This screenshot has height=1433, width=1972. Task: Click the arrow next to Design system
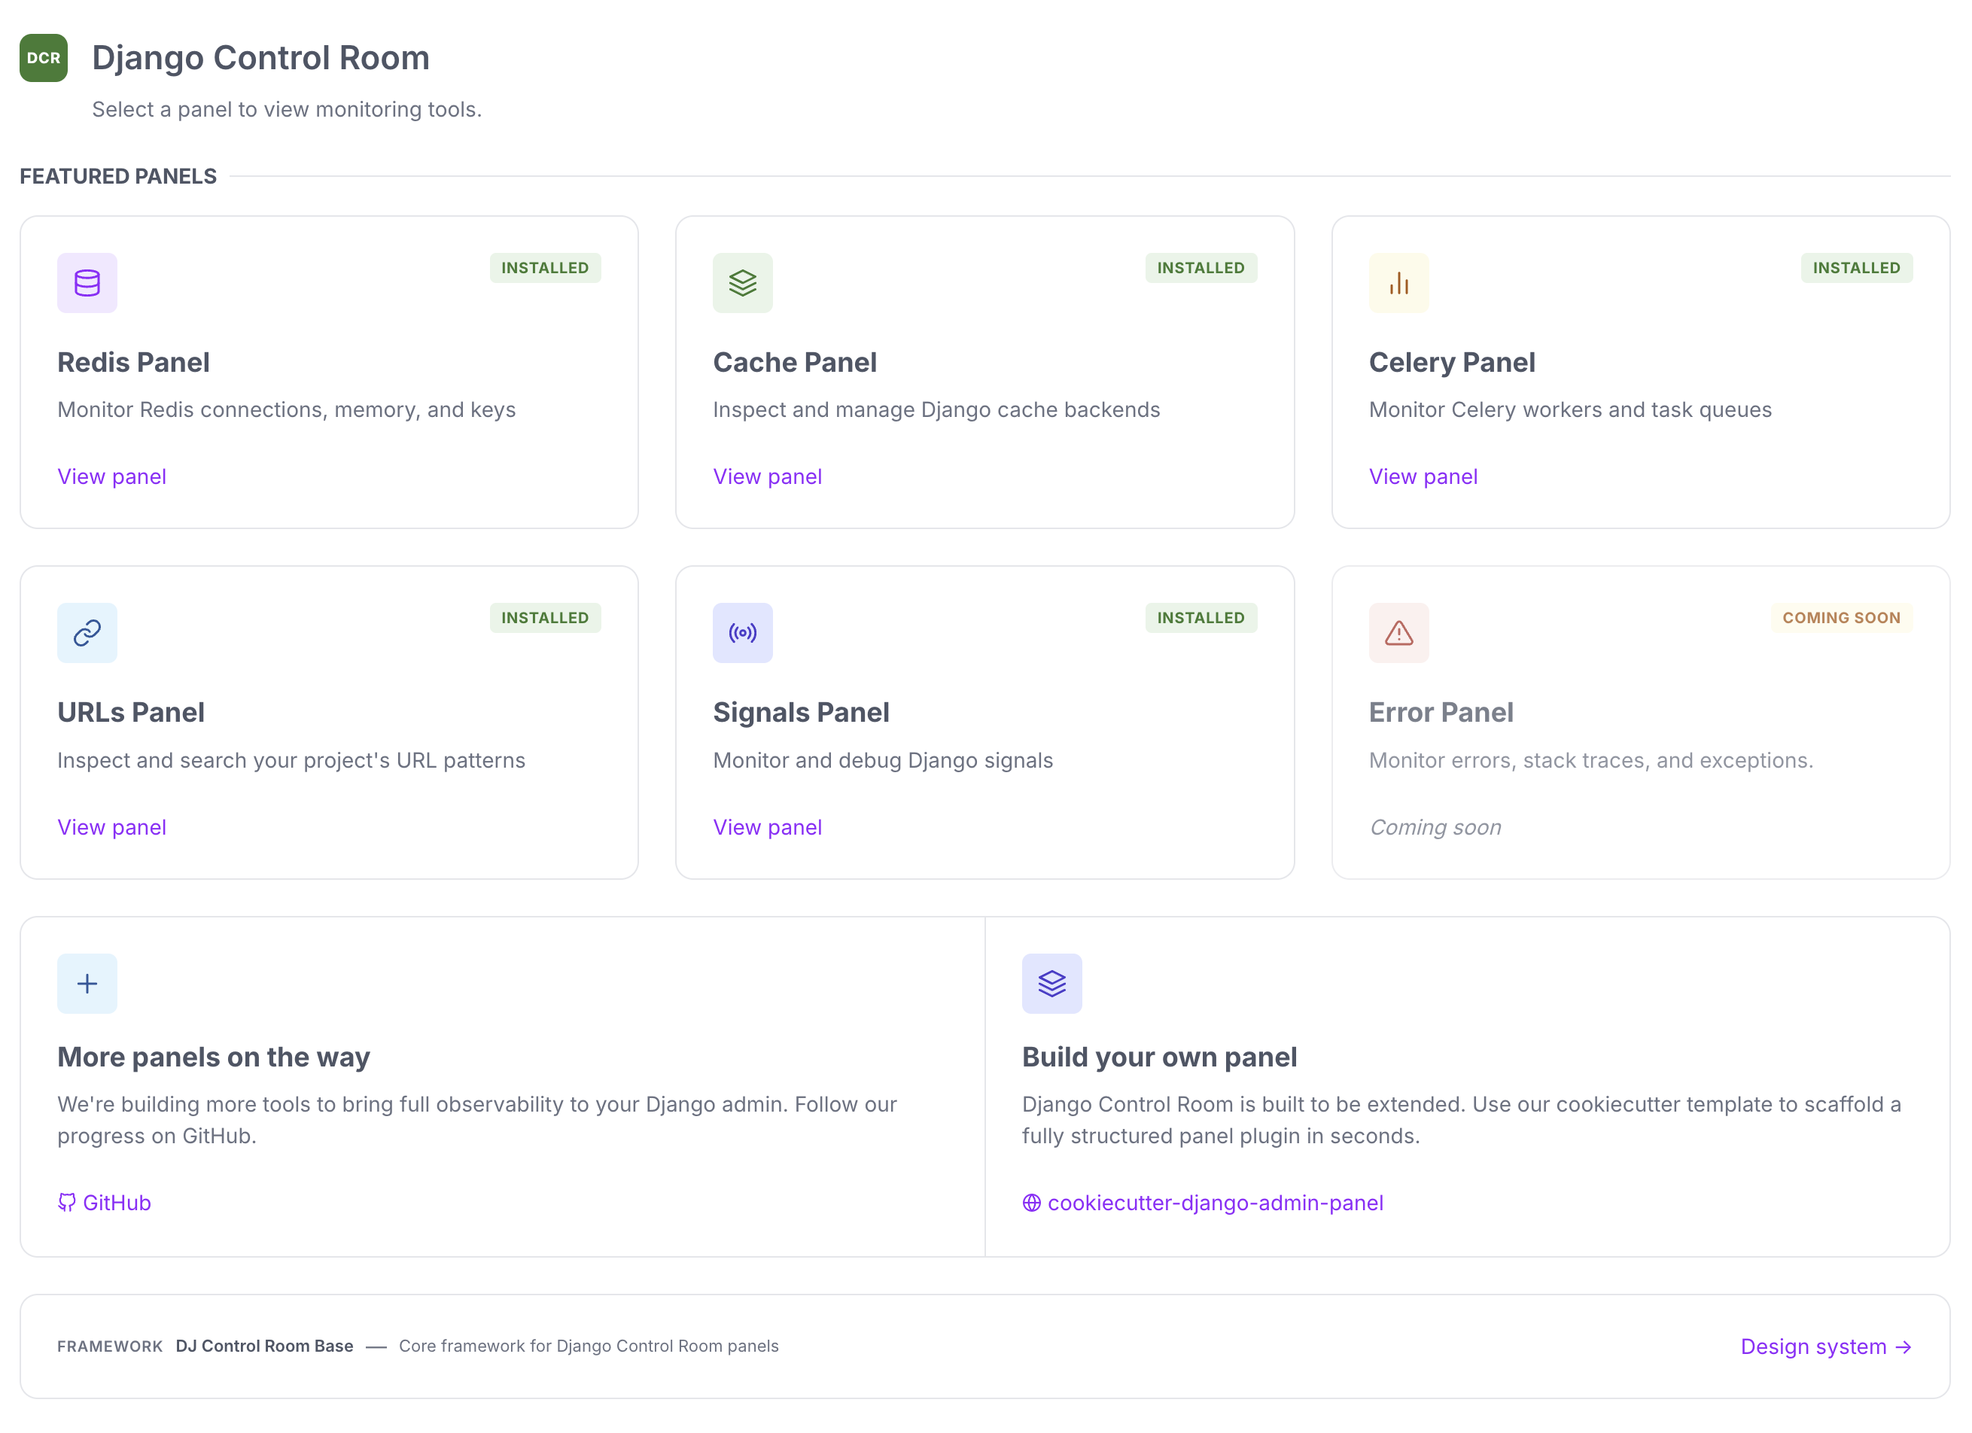1904,1348
